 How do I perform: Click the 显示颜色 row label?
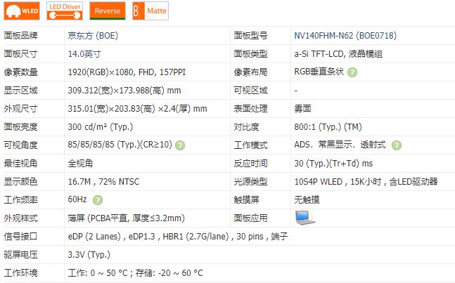pyautogui.click(x=20, y=182)
